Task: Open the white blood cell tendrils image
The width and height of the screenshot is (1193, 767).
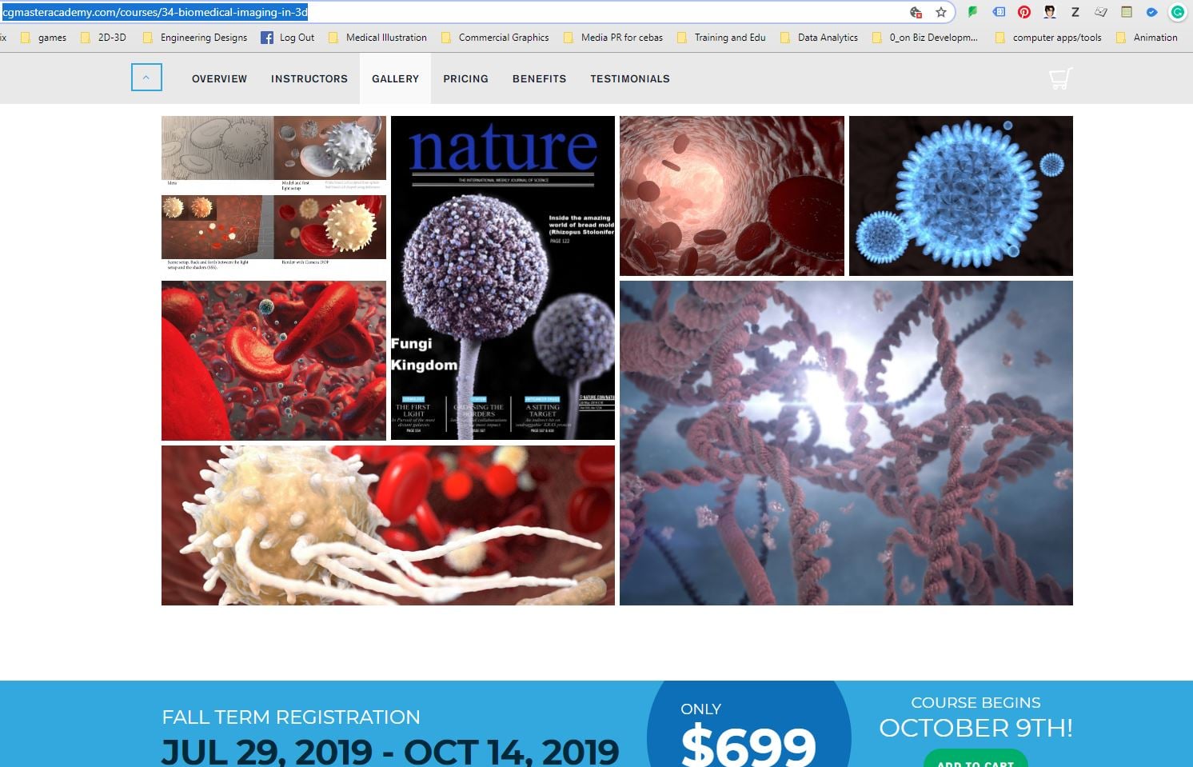Action: (x=388, y=525)
